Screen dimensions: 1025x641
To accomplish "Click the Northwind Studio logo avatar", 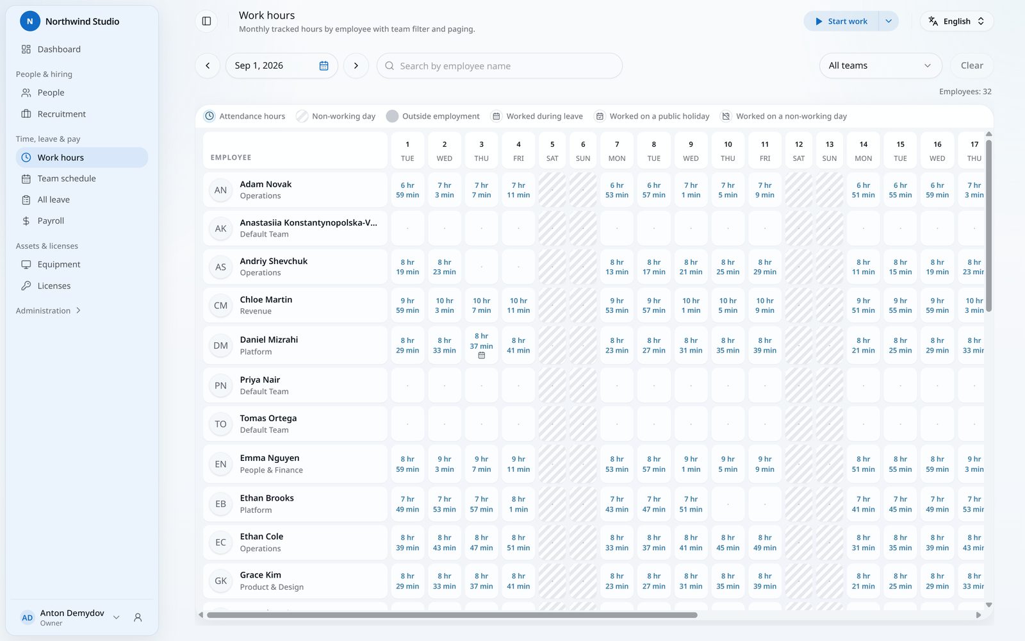I will click(x=29, y=21).
